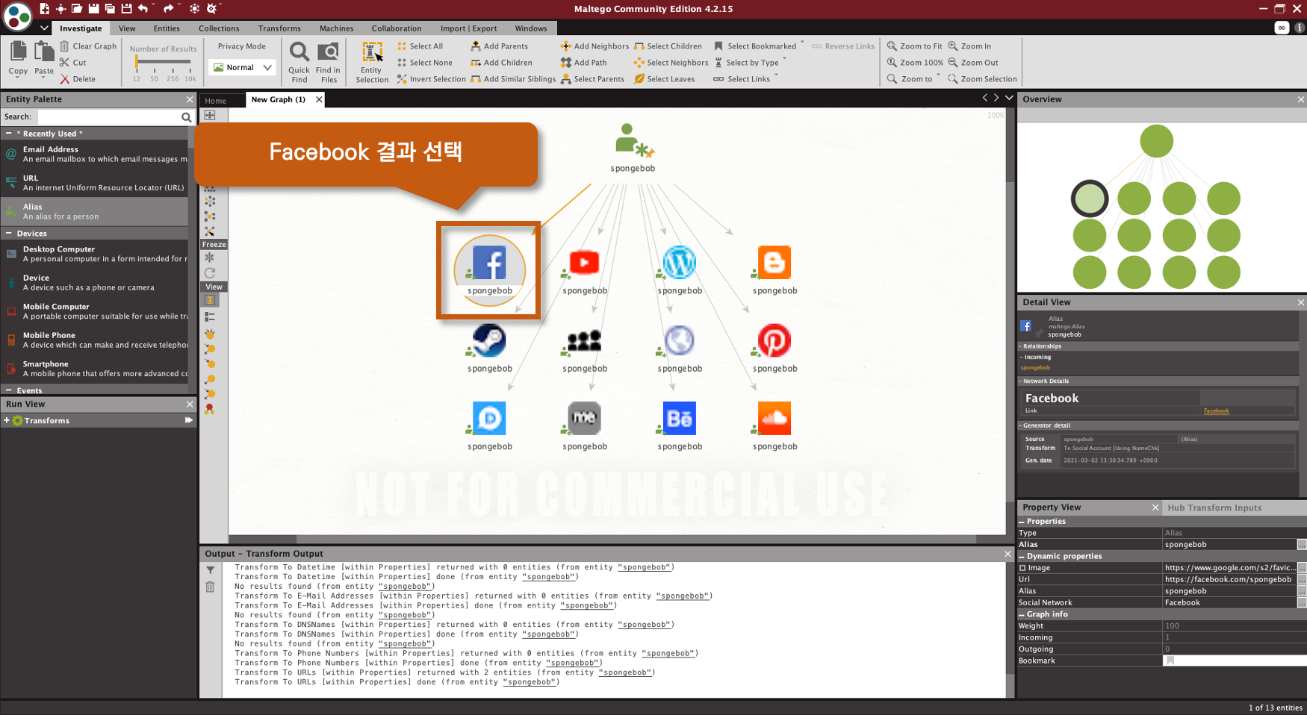
Task: Expand the Transforms tree in Run View
Action: coord(7,421)
